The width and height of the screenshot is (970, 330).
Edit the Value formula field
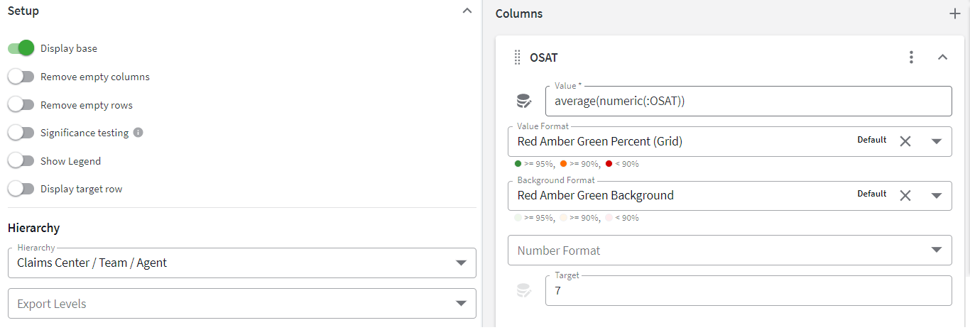click(x=748, y=101)
